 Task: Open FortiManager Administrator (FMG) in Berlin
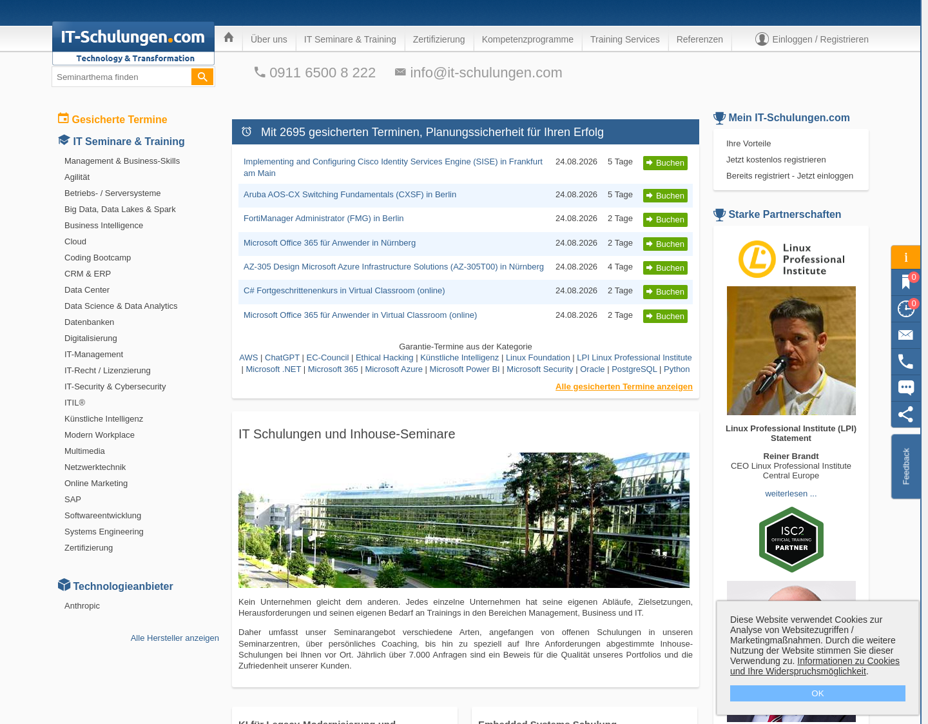click(324, 219)
